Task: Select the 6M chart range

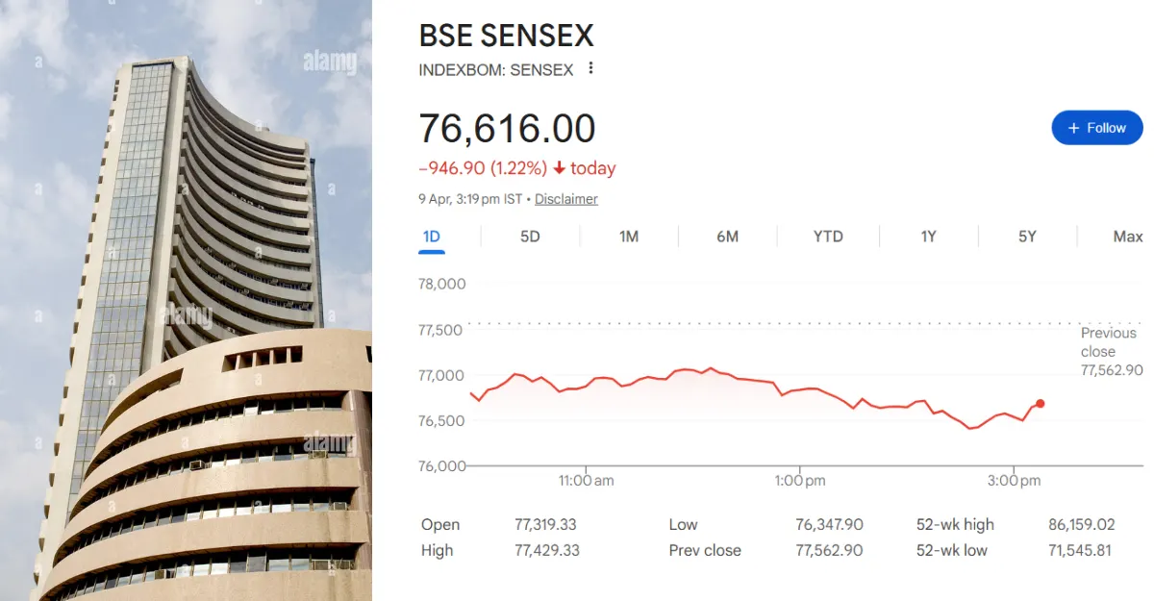Action: 727,237
